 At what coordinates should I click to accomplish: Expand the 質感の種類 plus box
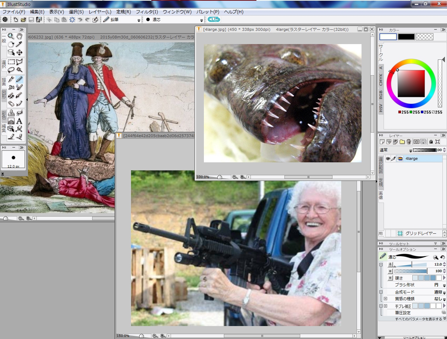(385, 299)
